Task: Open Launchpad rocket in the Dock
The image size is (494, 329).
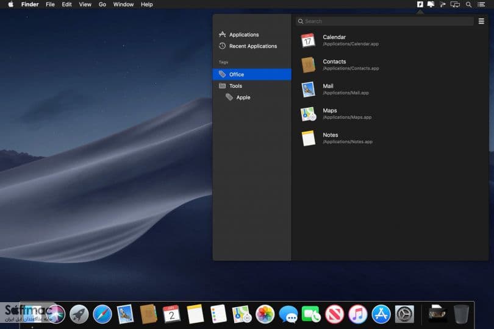Action: tap(79, 314)
